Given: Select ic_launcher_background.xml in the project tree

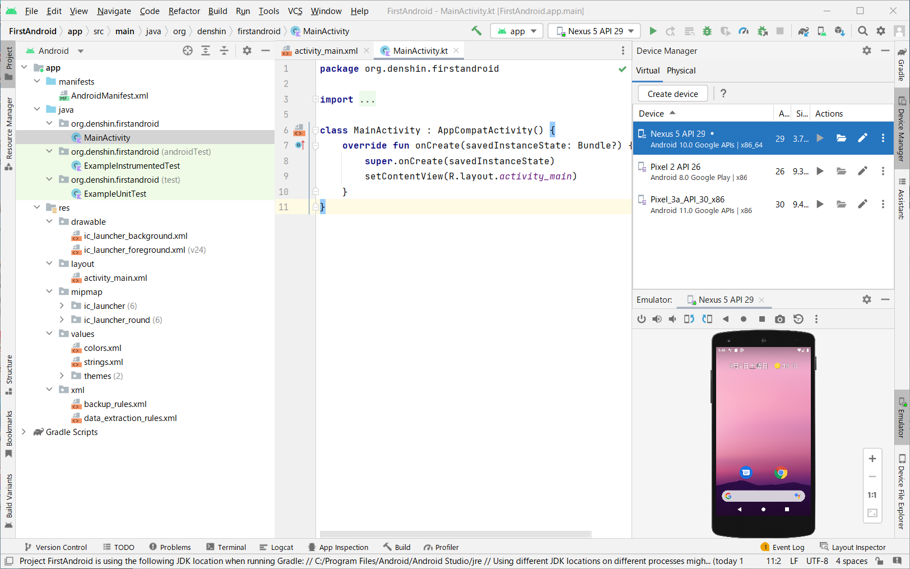Looking at the screenshot, I should coord(136,235).
